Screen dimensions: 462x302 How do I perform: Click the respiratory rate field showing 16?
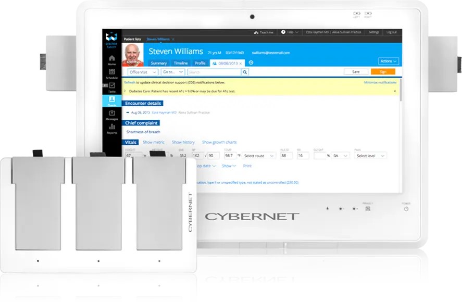coord(303,156)
